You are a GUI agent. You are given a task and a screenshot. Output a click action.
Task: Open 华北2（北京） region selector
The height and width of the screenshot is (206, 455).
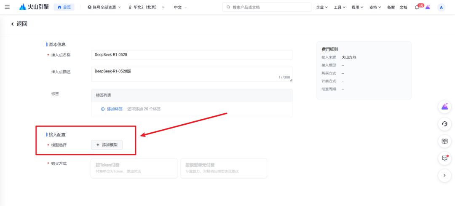pyautogui.click(x=147, y=7)
